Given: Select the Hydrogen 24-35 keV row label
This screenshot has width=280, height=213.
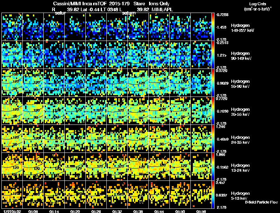Looking at the screenshot, I should (x=240, y=140).
